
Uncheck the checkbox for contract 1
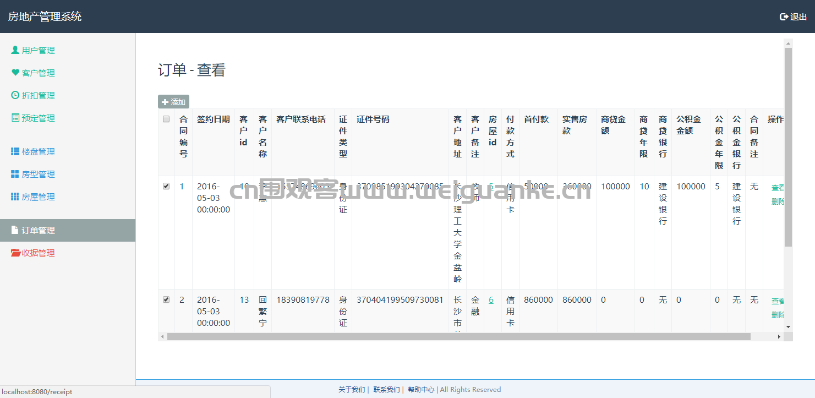[166, 186]
